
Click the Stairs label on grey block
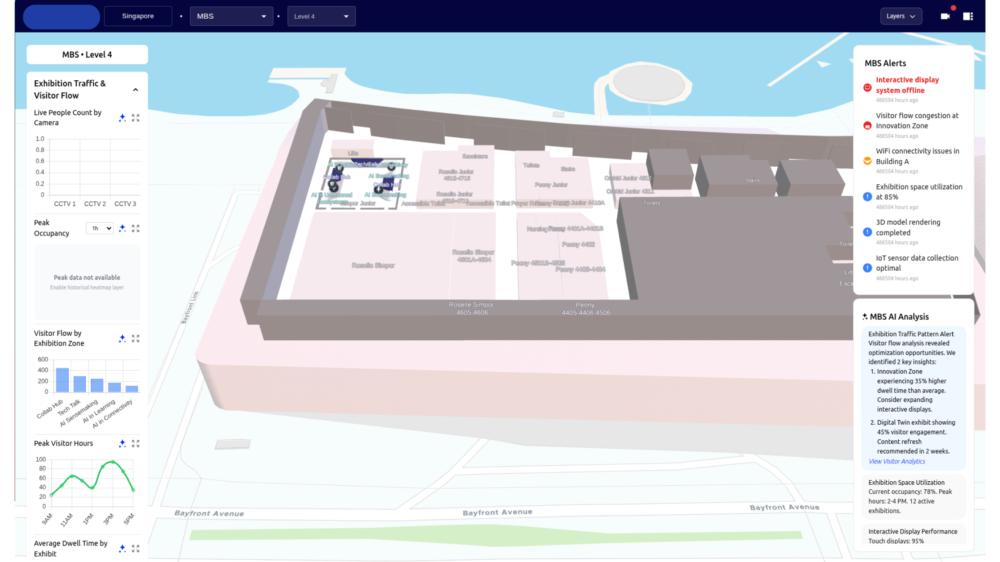click(x=752, y=181)
